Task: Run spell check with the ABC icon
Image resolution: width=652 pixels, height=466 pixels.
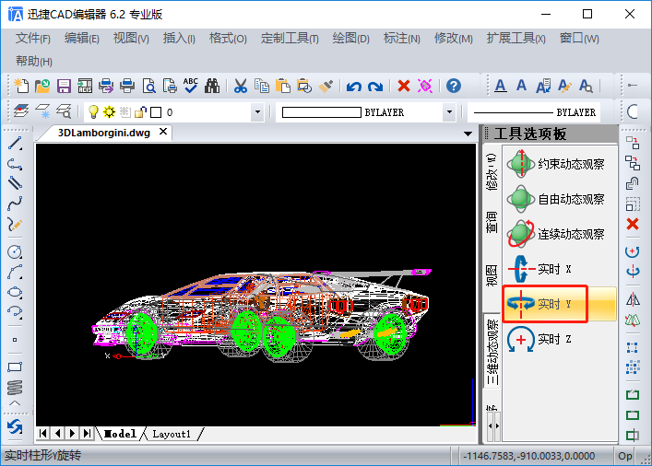Action: click(x=191, y=86)
